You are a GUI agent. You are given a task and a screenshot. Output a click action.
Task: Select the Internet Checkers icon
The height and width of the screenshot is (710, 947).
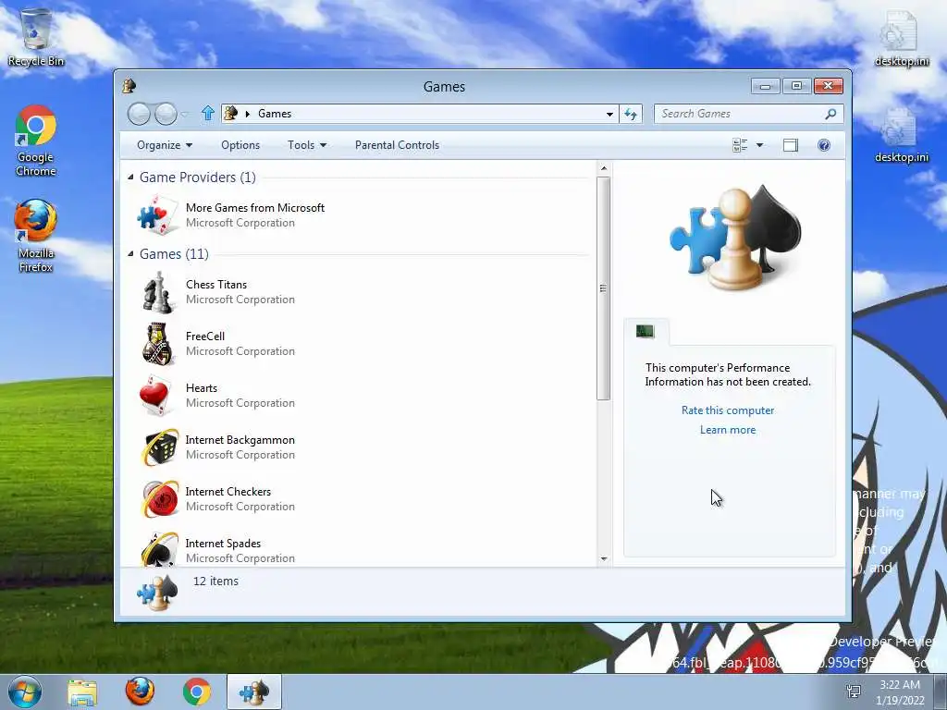[x=159, y=499]
